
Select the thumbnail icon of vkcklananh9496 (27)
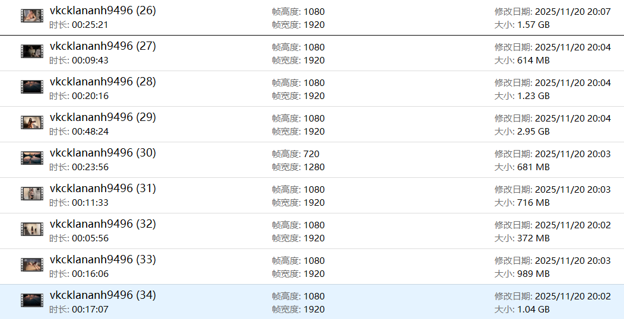pos(31,52)
